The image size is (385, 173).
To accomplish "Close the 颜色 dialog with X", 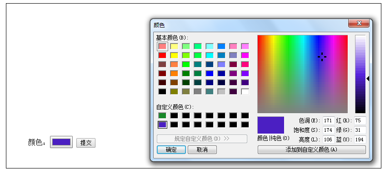I will [x=359, y=23].
